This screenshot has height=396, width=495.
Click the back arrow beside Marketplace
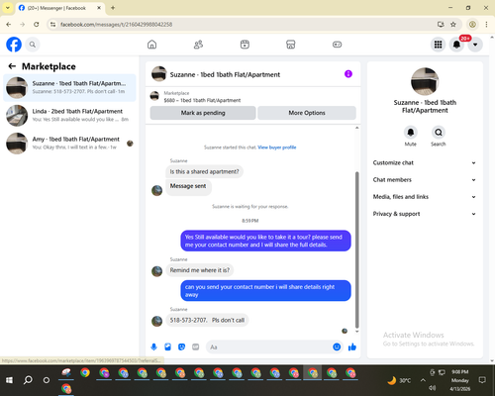pyautogui.click(x=12, y=66)
